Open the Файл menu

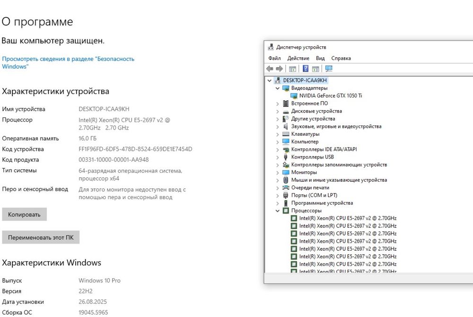click(x=274, y=58)
